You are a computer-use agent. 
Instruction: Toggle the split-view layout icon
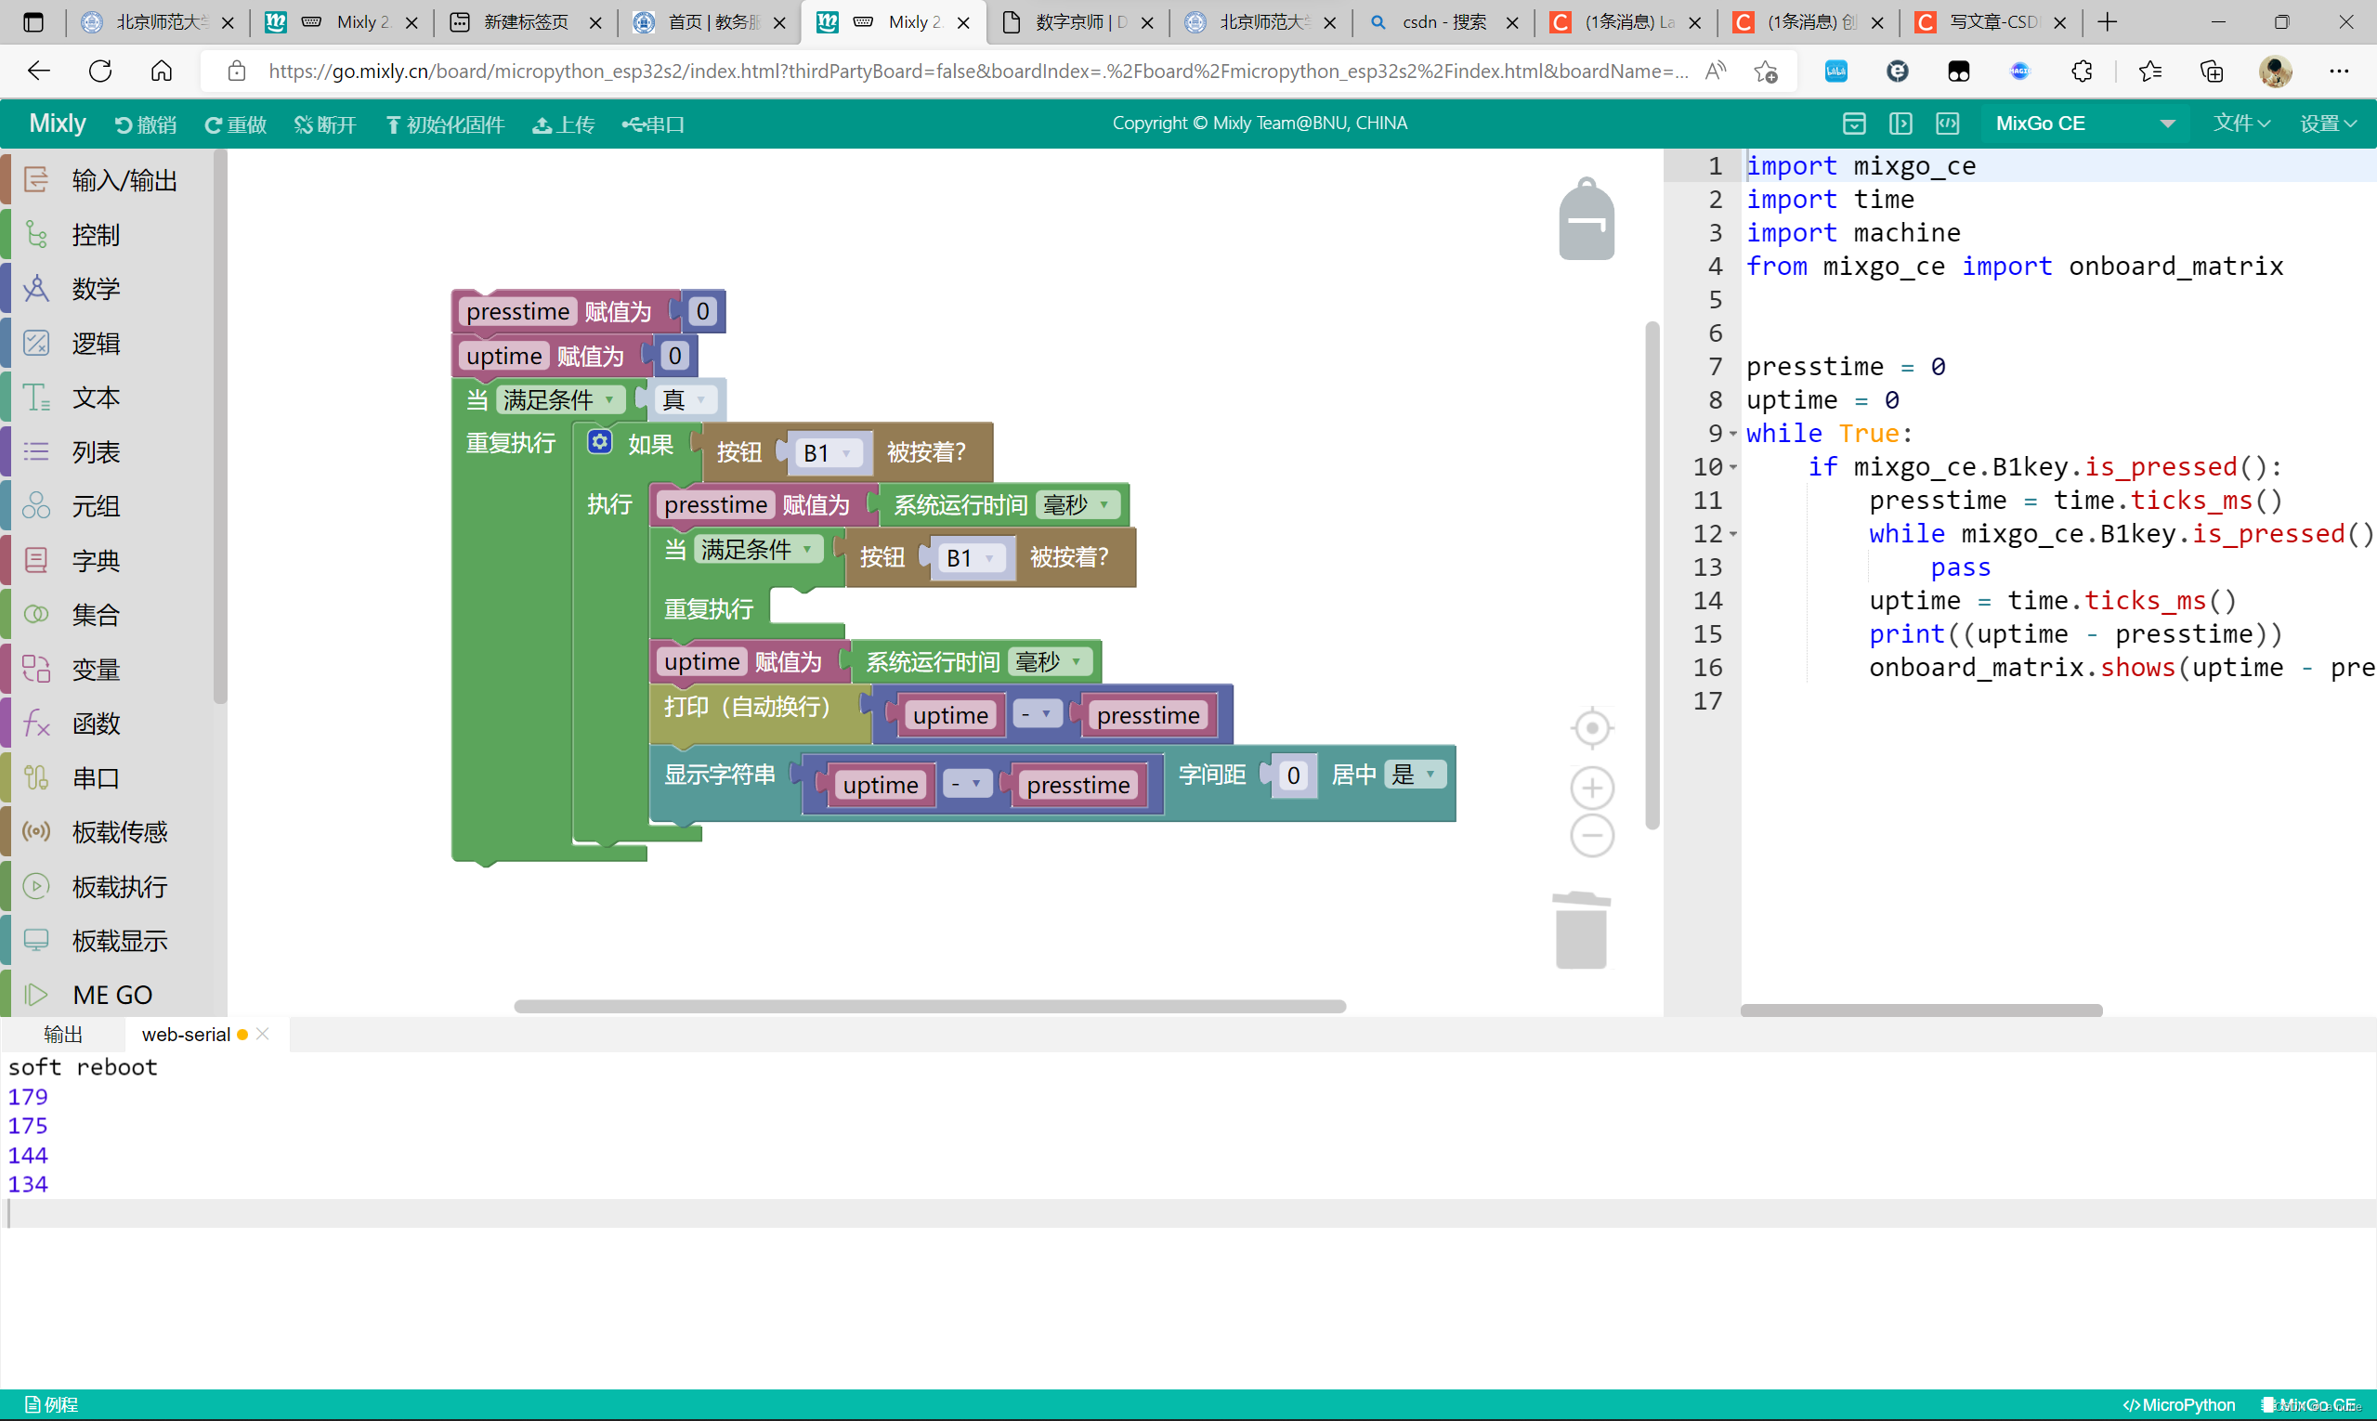[1901, 124]
